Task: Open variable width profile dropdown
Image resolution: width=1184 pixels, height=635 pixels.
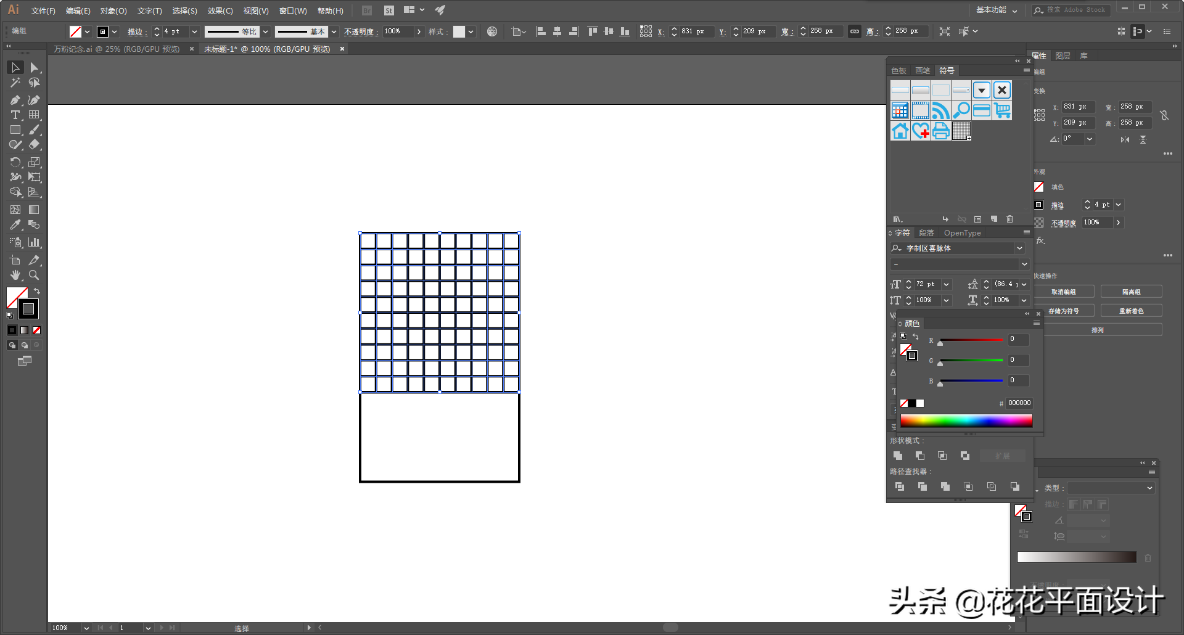Action: [x=266, y=31]
